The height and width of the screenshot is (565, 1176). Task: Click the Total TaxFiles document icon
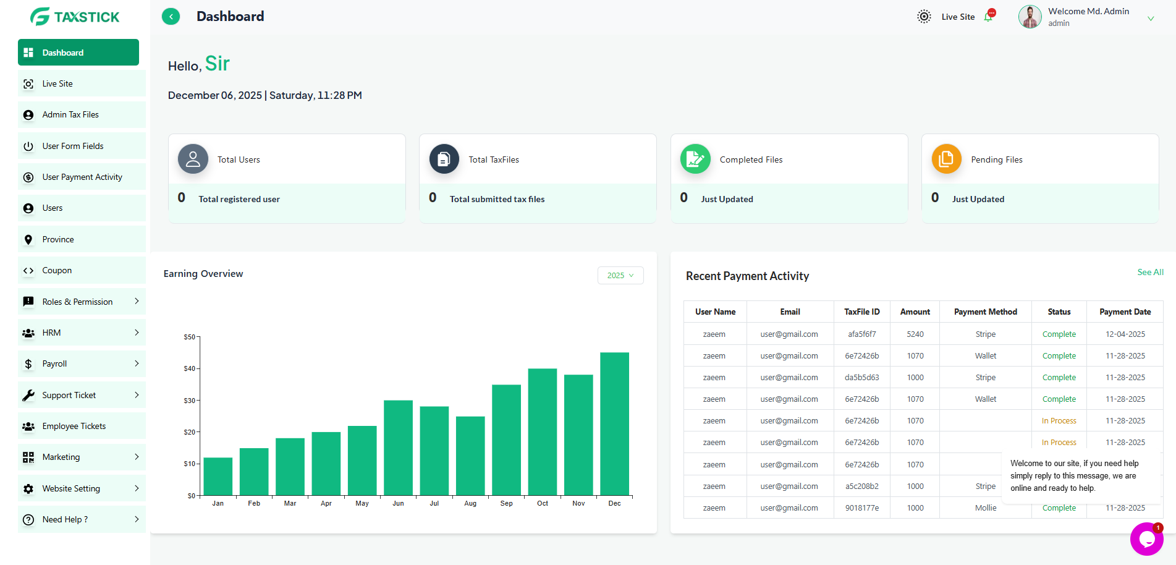pyautogui.click(x=444, y=159)
